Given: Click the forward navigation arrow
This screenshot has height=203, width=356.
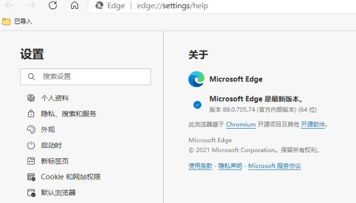Looking at the screenshot, I should point(31,5).
